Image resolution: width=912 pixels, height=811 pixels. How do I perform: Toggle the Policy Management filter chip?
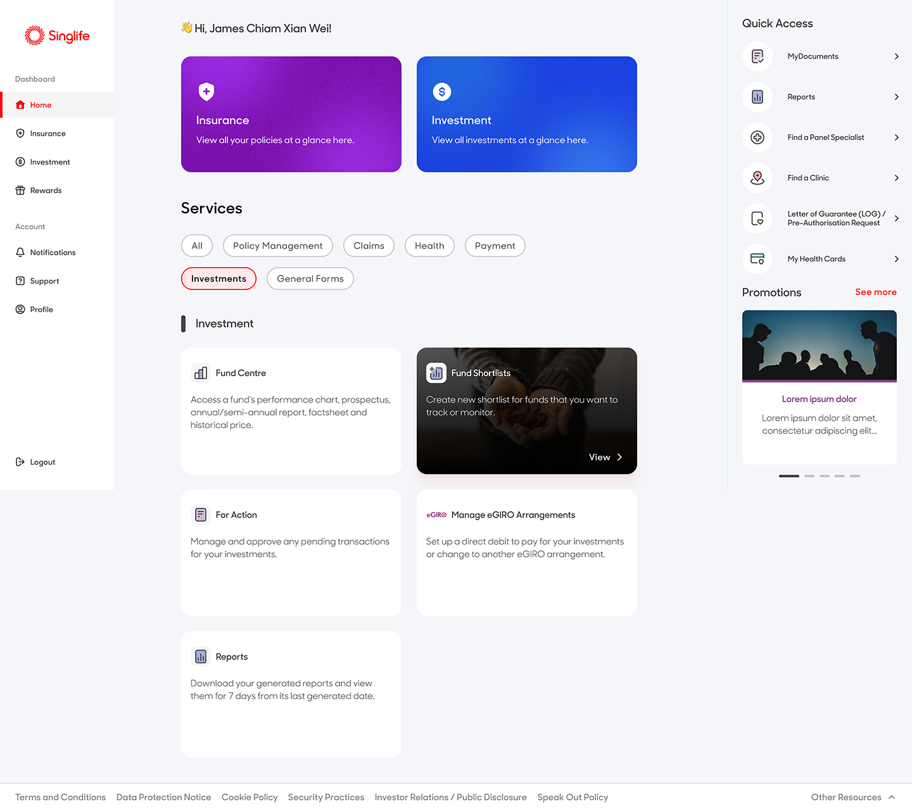(277, 246)
